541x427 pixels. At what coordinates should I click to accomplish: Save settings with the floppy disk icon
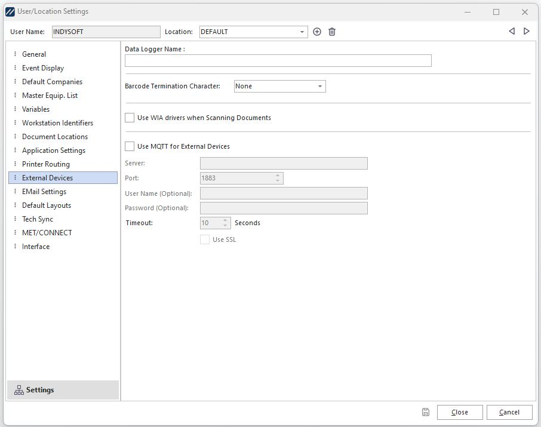(426, 412)
